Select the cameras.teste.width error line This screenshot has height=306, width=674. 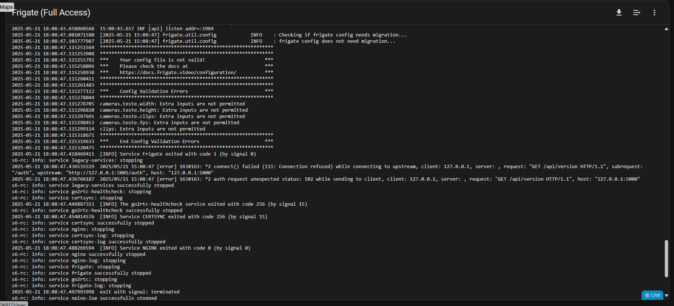[128, 104]
